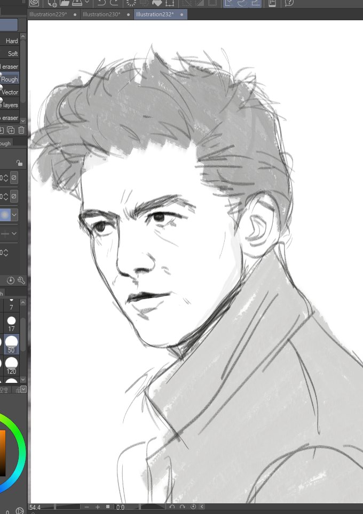Click the Scale/Rotate transform icon

(x=170, y=3)
